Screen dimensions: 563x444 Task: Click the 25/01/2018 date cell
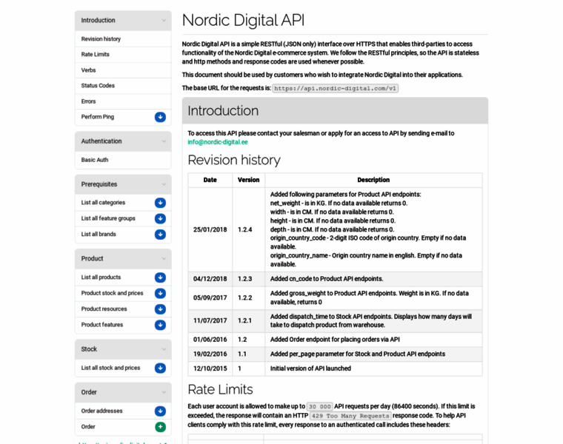[x=210, y=229]
